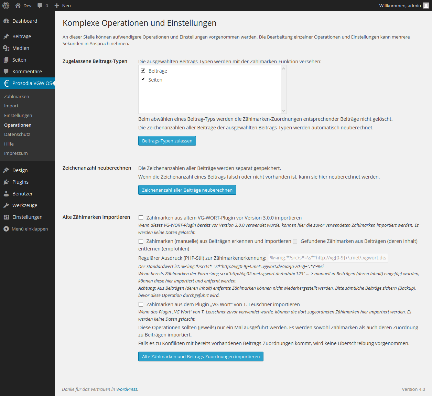Check manual Zählmarken detection in posts
432x396 pixels.
pyautogui.click(x=141, y=241)
